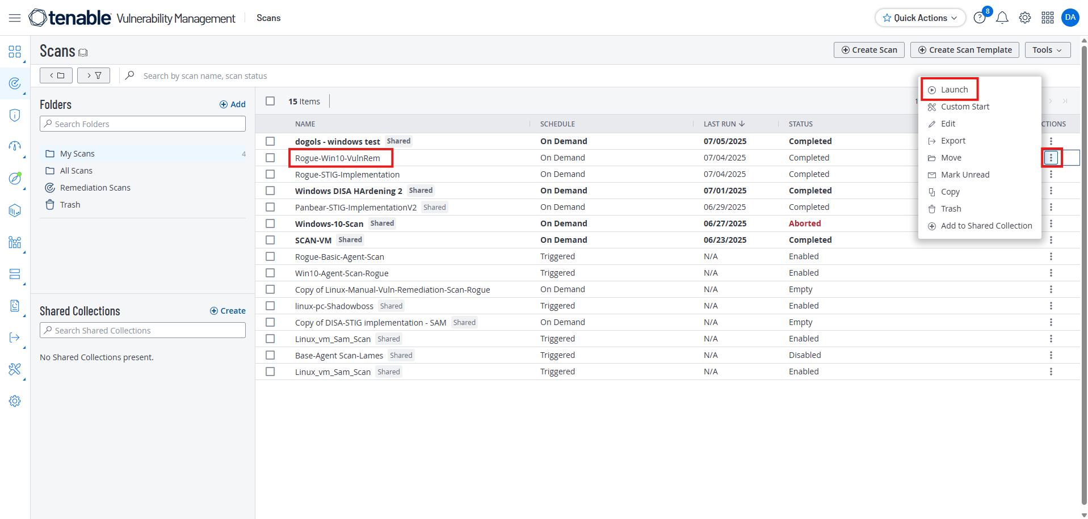
Task: Click the DA user avatar
Action: click(1070, 18)
